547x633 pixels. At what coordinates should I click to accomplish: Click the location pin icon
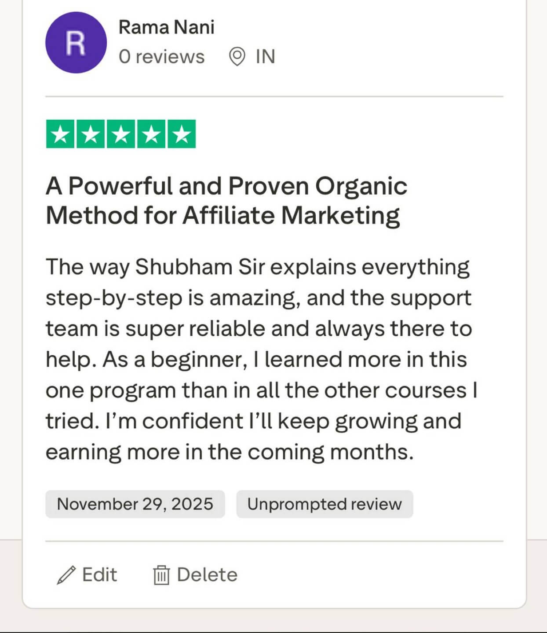click(x=237, y=57)
